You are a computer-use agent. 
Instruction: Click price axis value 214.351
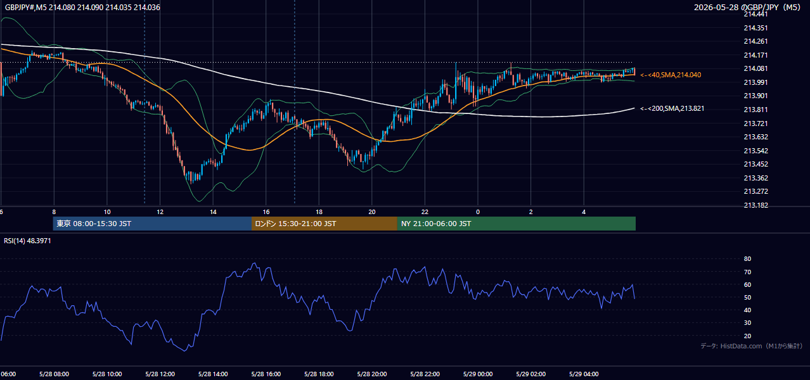click(755, 28)
